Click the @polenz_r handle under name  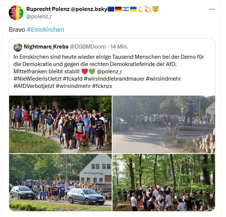[x=39, y=16]
